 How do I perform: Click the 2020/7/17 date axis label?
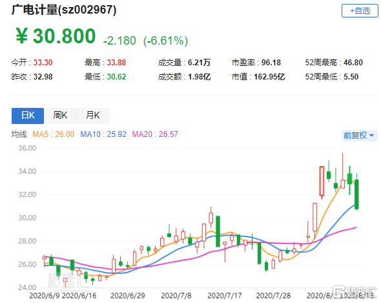[x=225, y=296]
